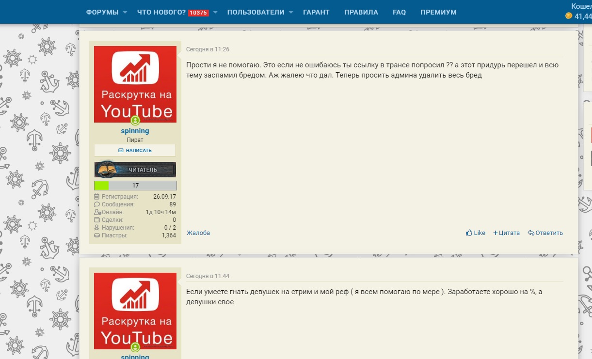Click the reputation bar showing 17

click(x=135, y=186)
